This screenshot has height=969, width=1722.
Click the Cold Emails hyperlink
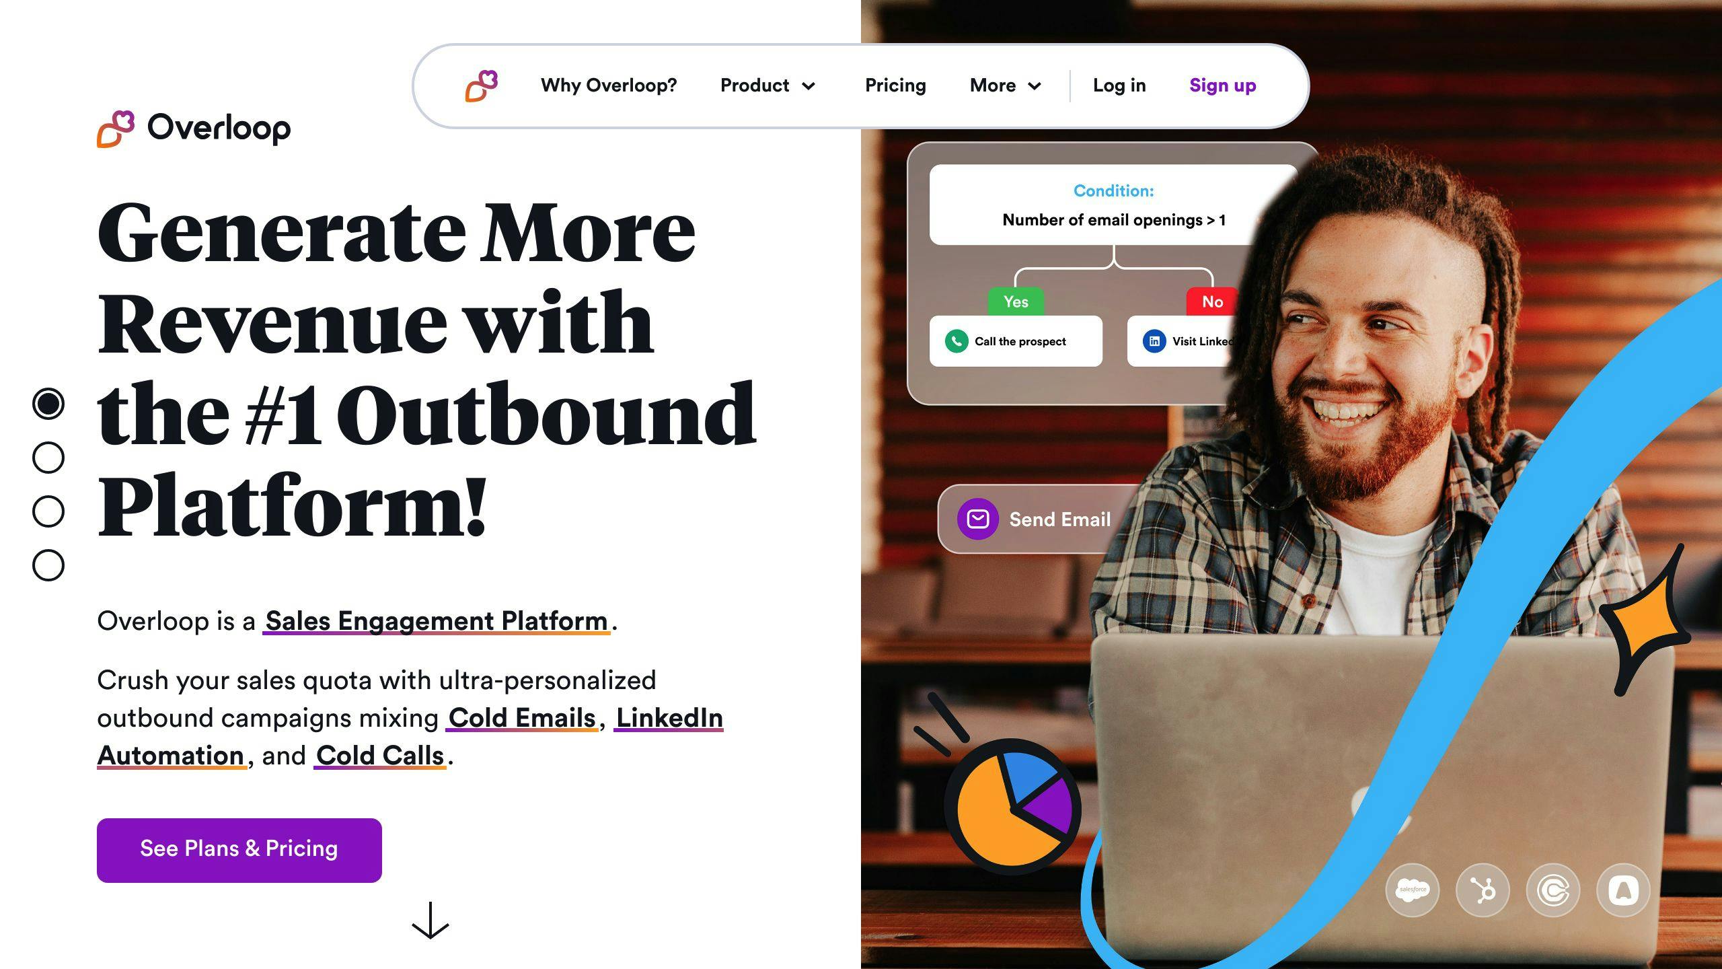521,718
